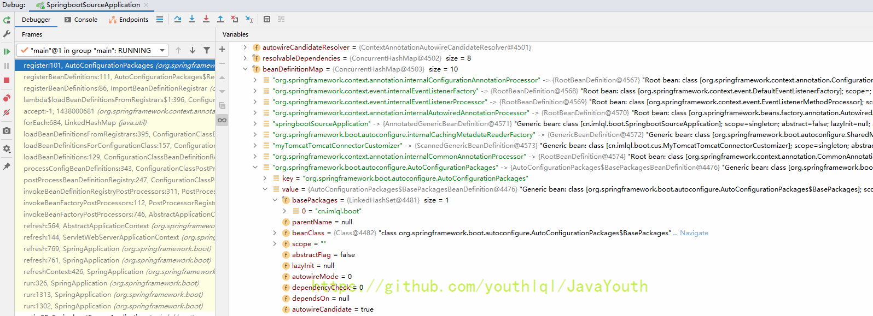Toggle Mute Breakpoints in left sidebar
The height and width of the screenshot is (316, 873).
coord(7,112)
